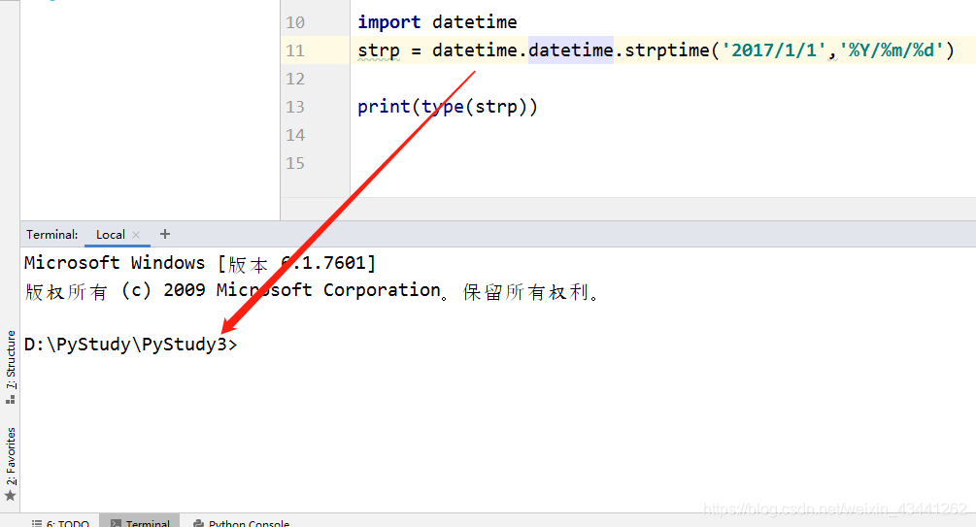Click the '%Y/%m/%d' format string
Image resolution: width=976 pixels, height=527 pixels.
tap(892, 50)
